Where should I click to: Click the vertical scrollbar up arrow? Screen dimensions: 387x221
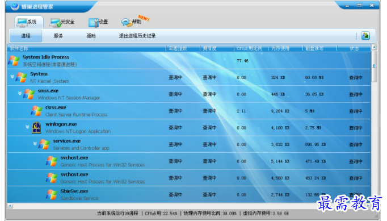tap(374, 47)
